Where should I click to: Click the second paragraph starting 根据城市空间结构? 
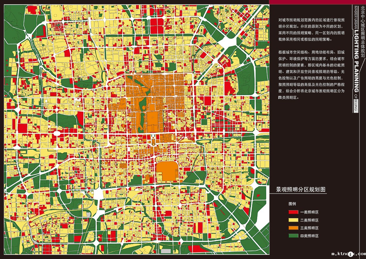click(311, 74)
